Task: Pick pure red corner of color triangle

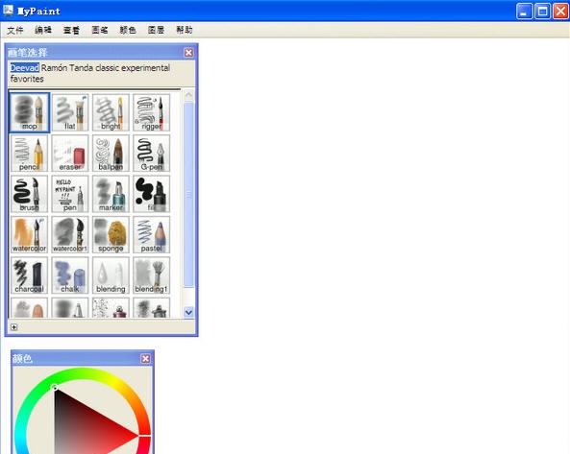Action: click(x=136, y=435)
